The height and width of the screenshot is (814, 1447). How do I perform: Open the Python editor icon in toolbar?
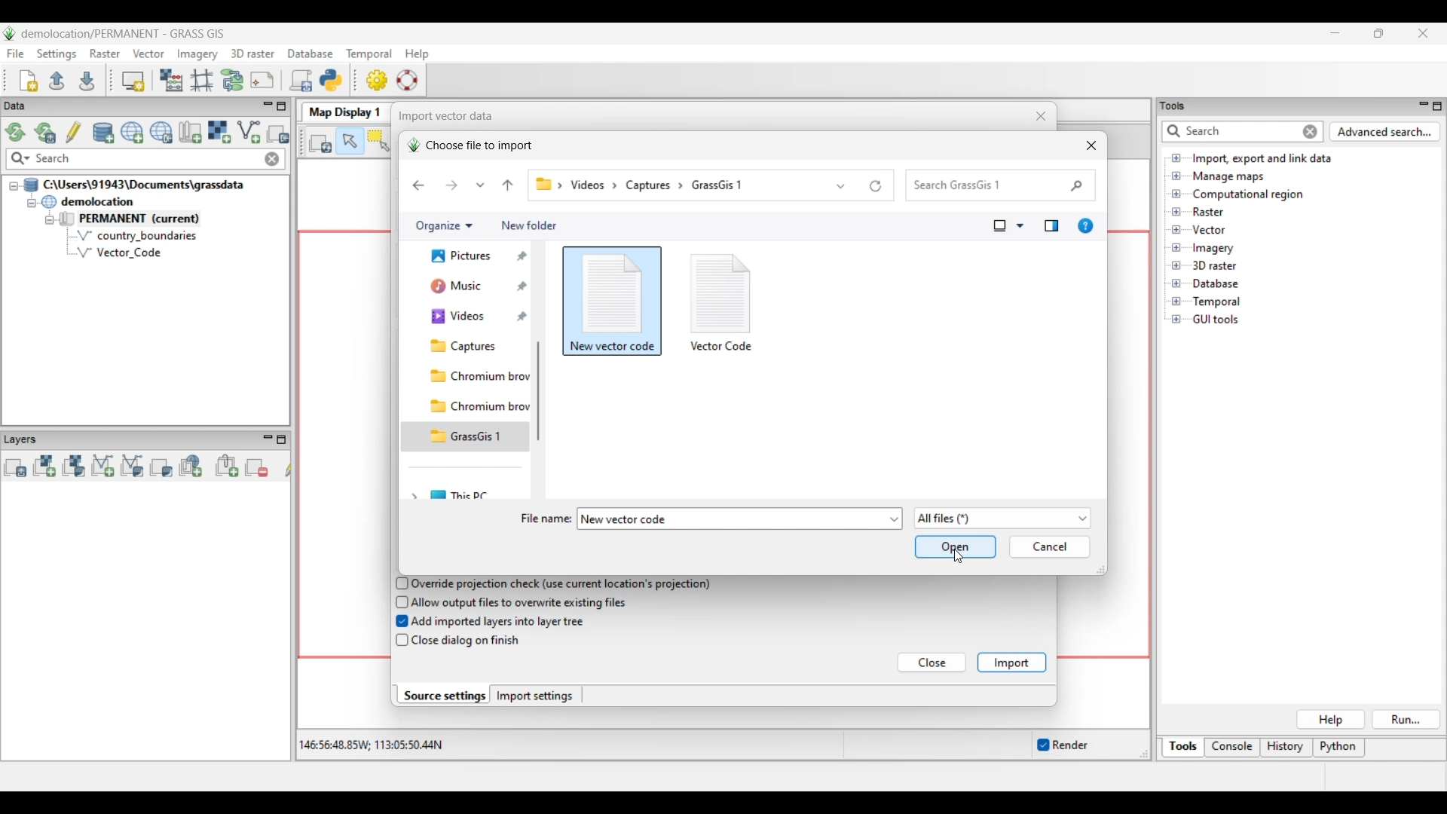(x=332, y=81)
